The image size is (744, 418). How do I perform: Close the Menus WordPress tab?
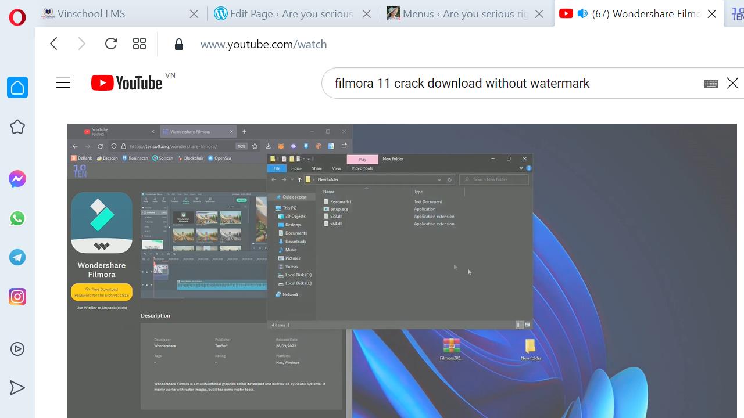click(539, 14)
